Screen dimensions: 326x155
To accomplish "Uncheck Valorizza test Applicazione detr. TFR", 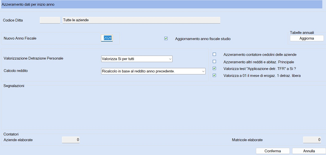I will pyautogui.click(x=214, y=68).
